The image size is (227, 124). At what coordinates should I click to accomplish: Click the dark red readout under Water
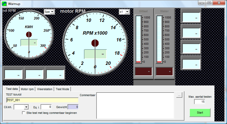click(x=164, y=71)
